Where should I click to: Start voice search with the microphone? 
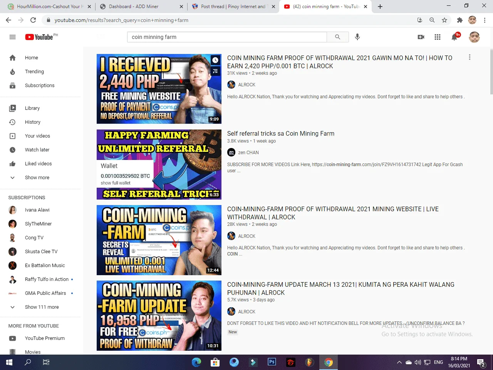point(357,37)
